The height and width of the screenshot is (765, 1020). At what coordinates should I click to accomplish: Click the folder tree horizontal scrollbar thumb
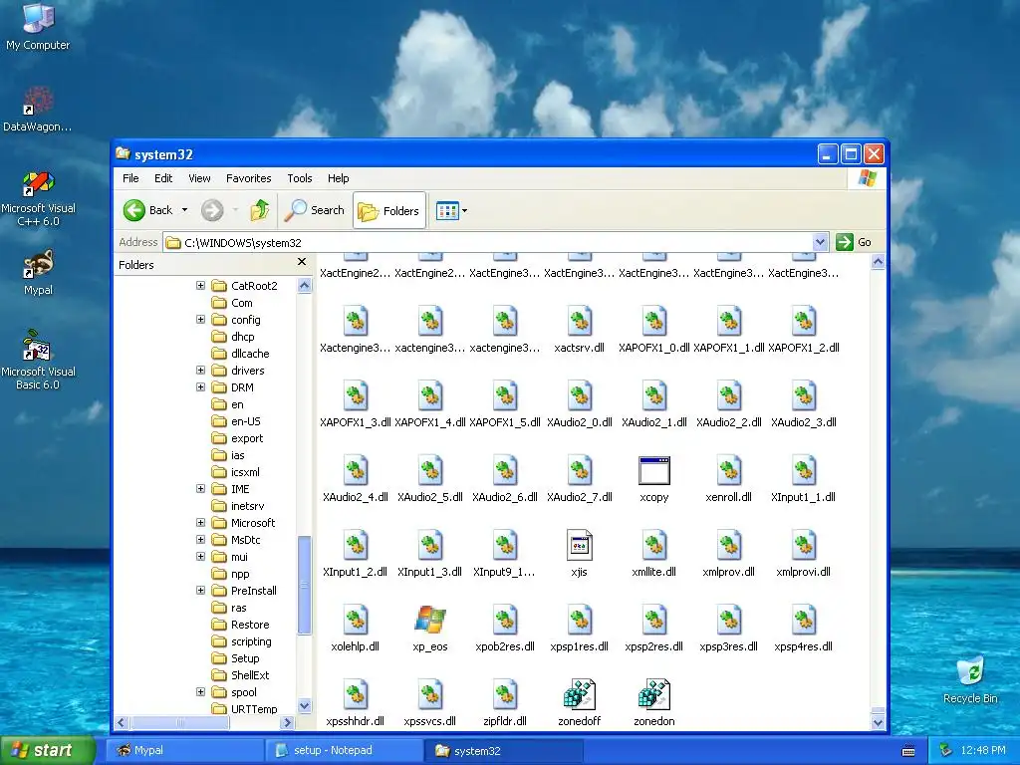(x=181, y=722)
